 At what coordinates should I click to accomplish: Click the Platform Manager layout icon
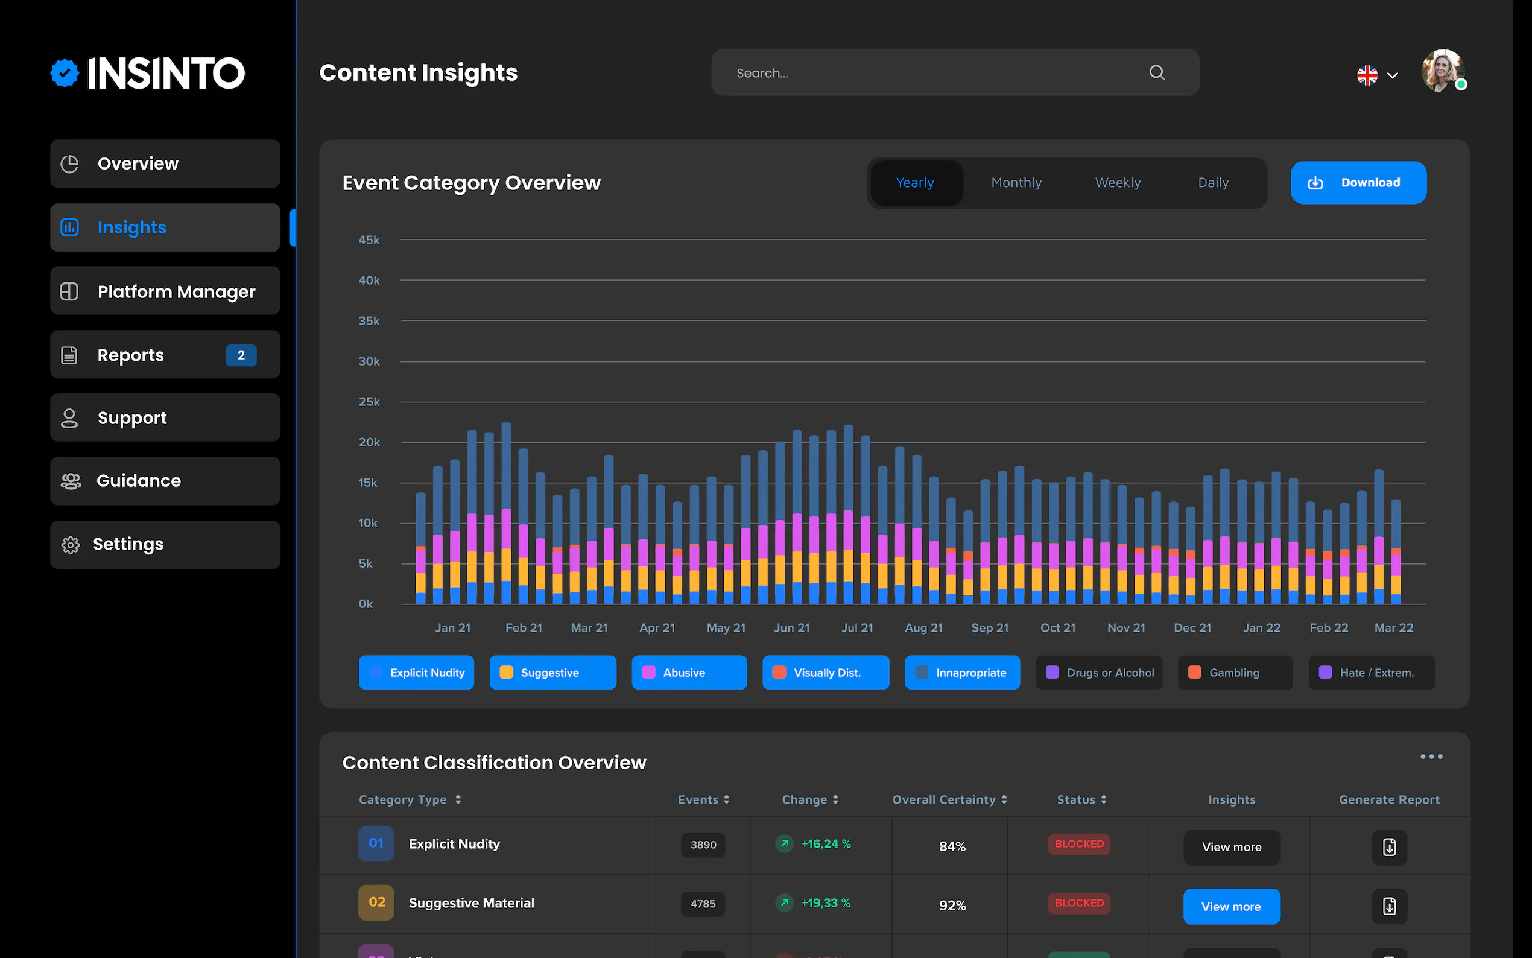[69, 291]
